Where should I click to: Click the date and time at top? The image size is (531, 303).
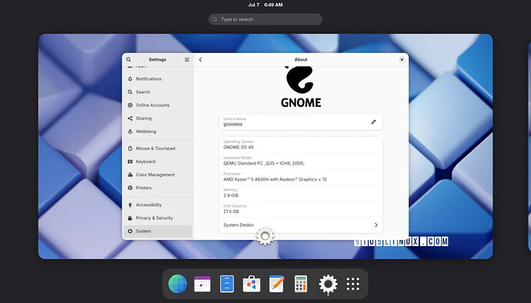[x=265, y=5]
